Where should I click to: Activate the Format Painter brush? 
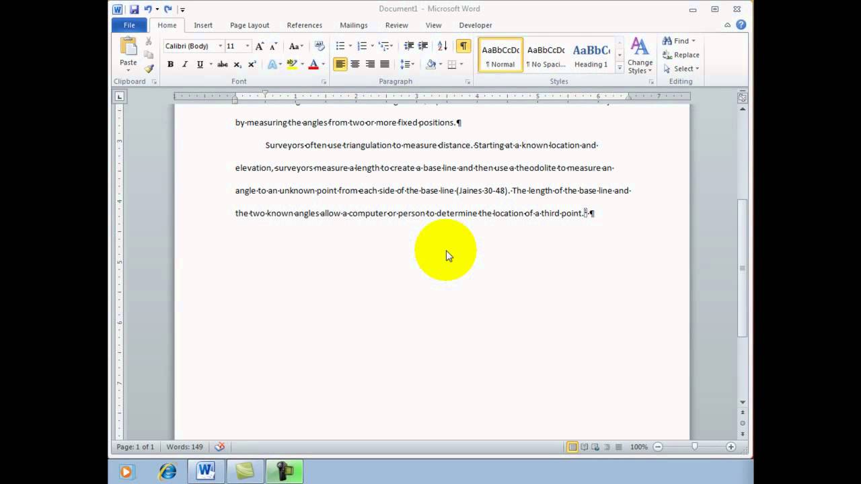(x=149, y=68)
